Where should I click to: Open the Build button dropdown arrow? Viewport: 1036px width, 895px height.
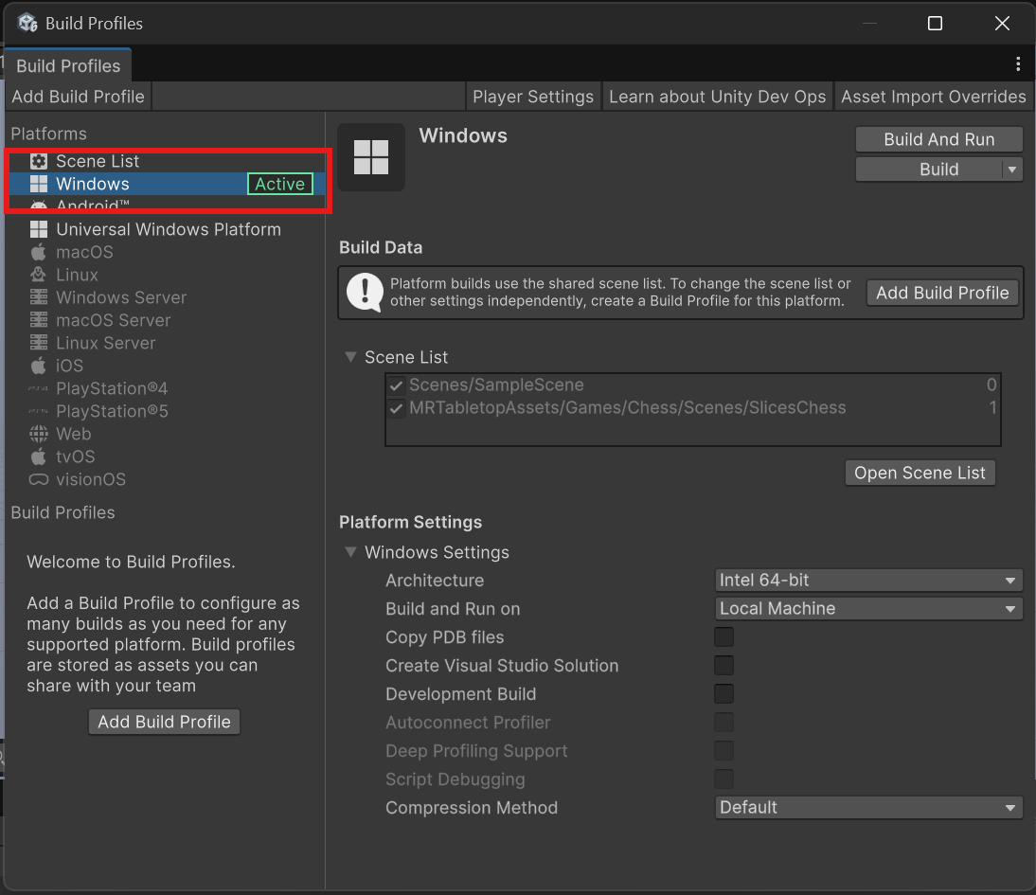point(1012,170)
